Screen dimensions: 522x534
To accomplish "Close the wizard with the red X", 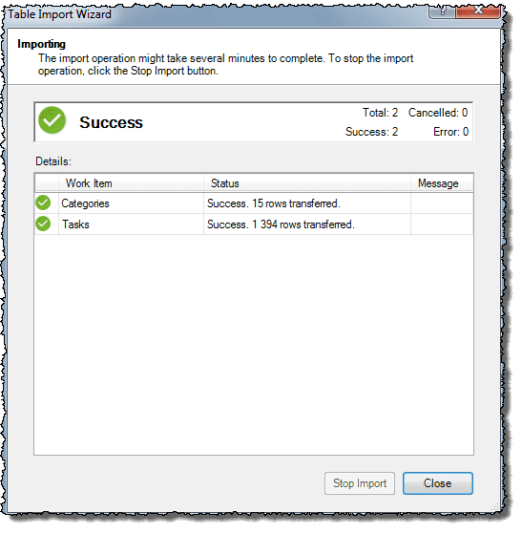I will (x=478, y=11).
